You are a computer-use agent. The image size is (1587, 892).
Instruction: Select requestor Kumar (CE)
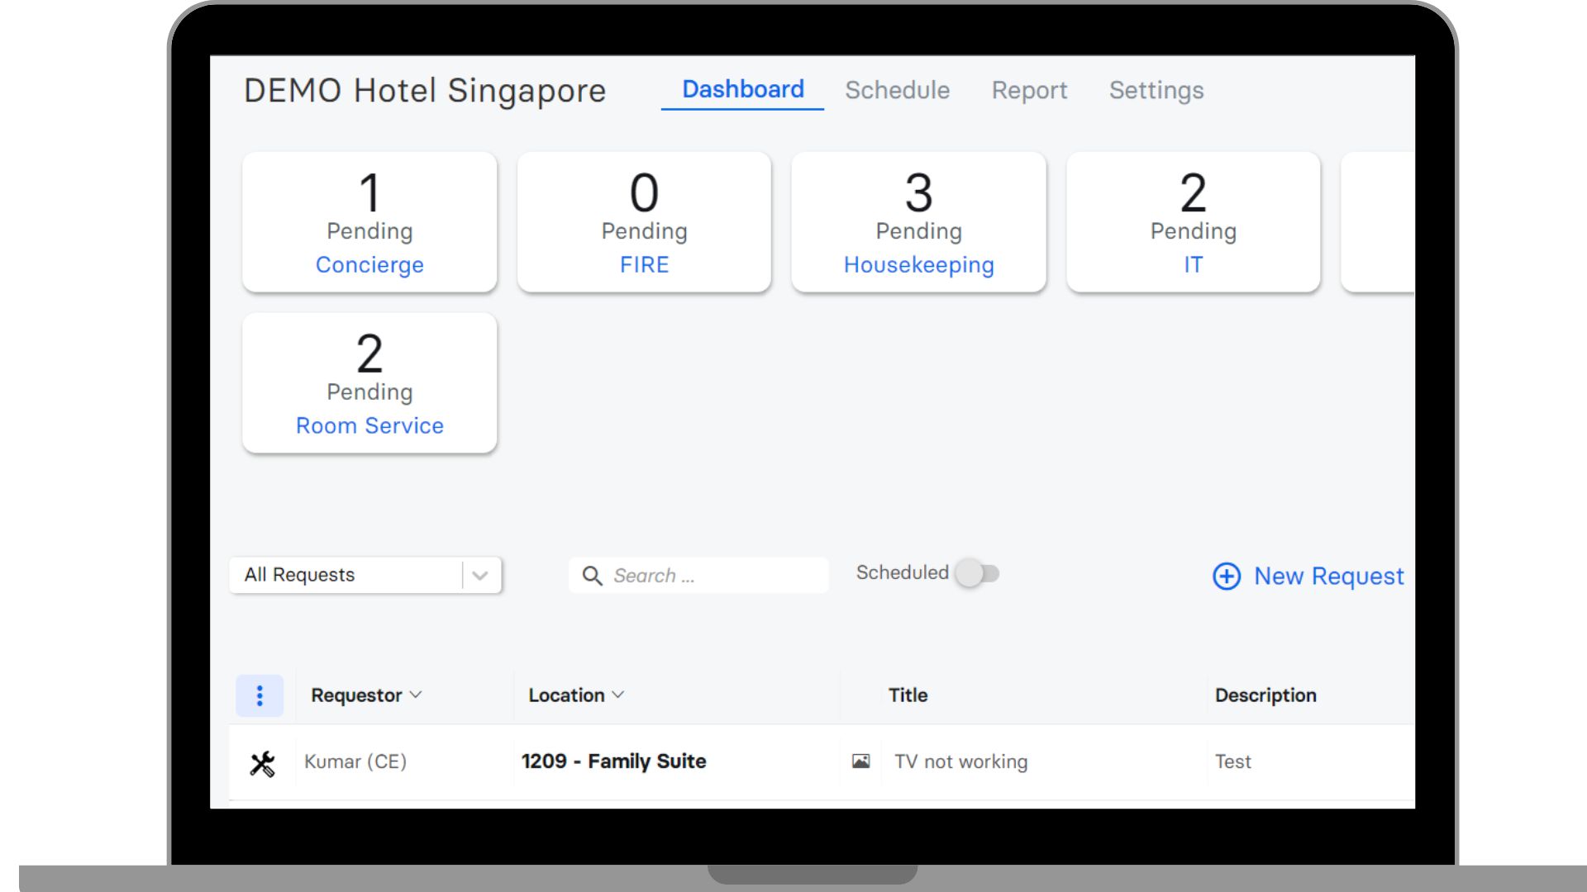[x=355, y=762]
